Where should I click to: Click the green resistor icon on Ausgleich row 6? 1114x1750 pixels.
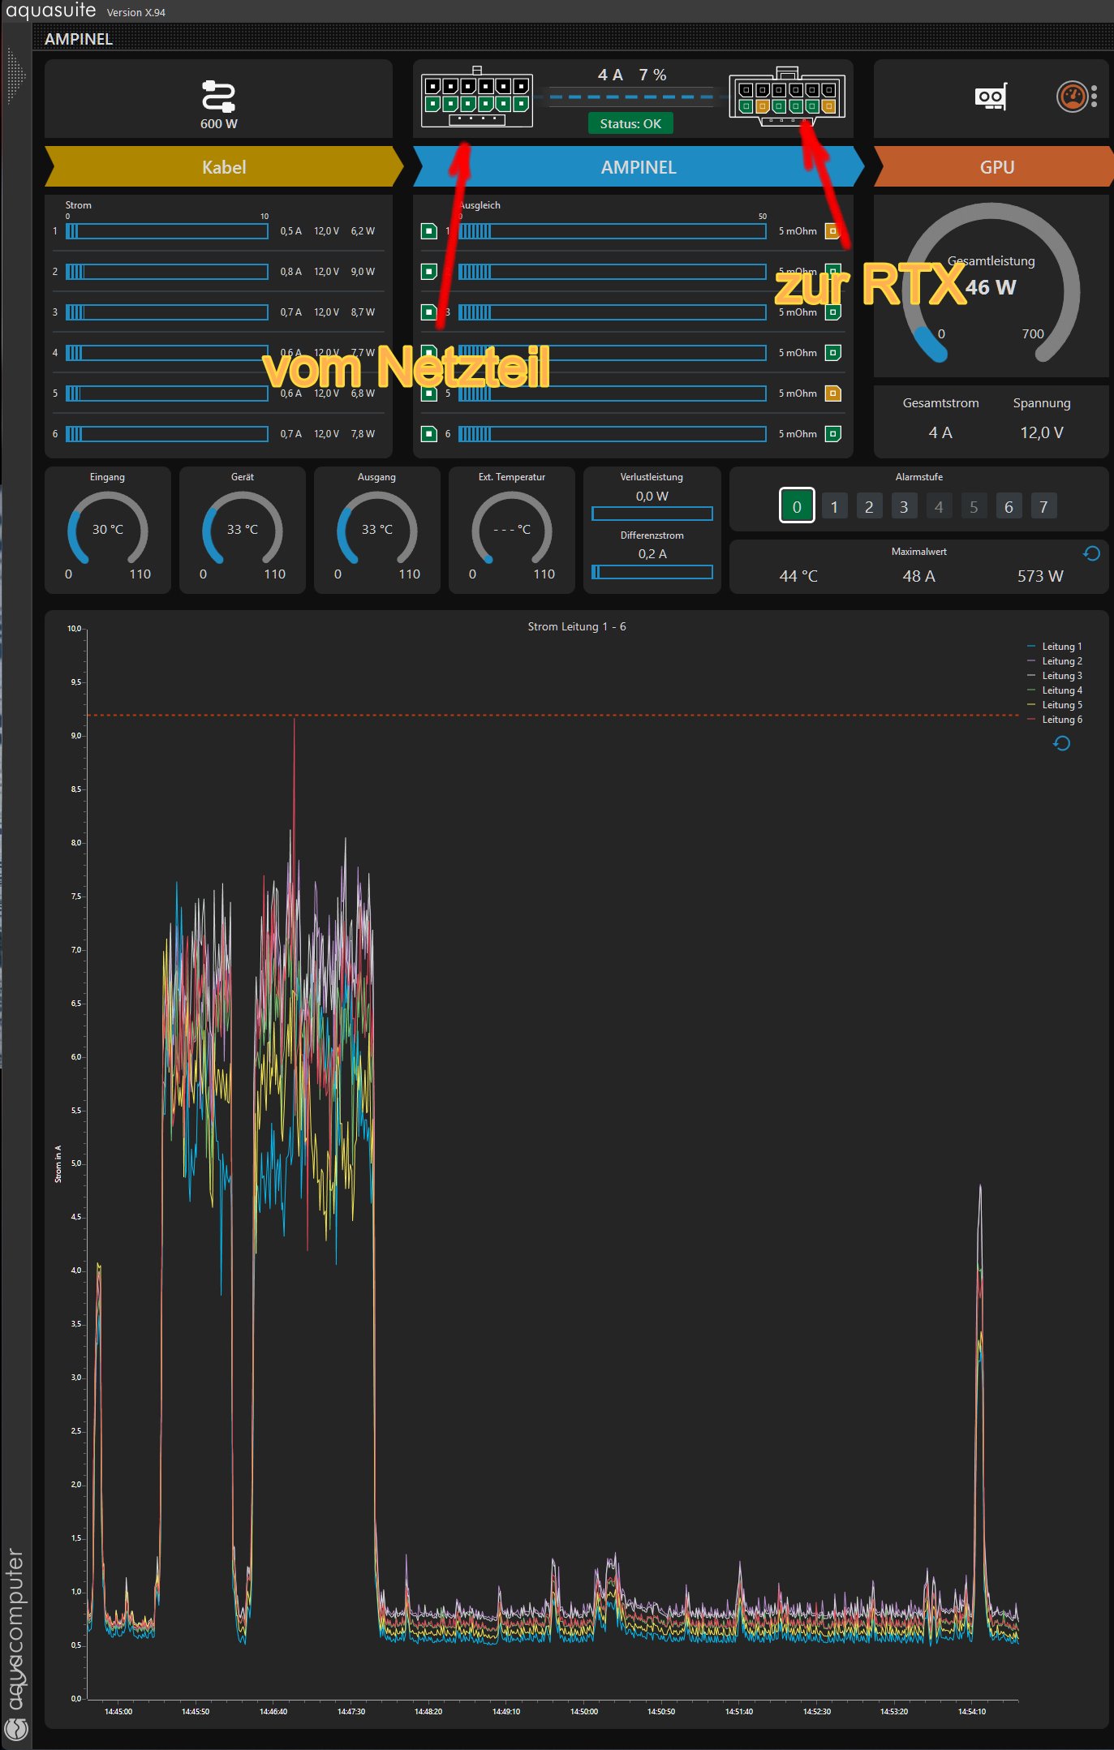pos(832,434)
